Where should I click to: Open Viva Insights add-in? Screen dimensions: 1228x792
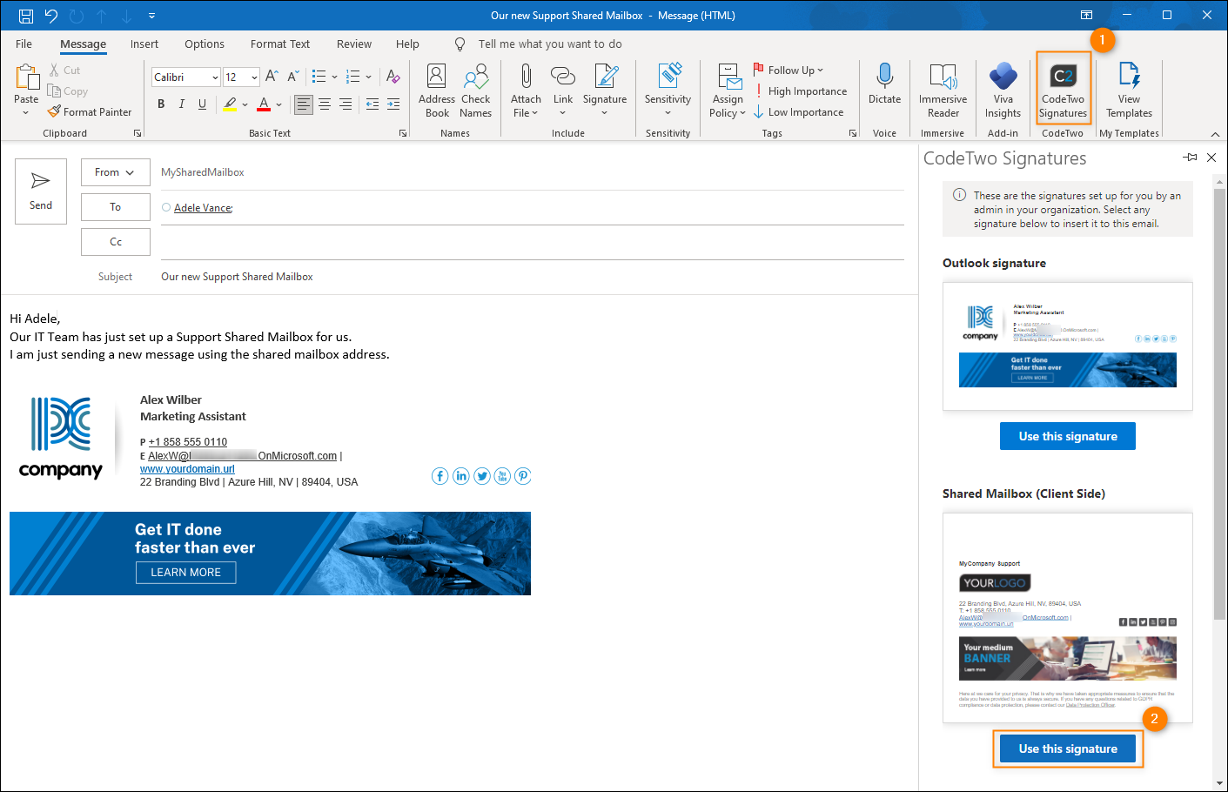pos(1003,91)
